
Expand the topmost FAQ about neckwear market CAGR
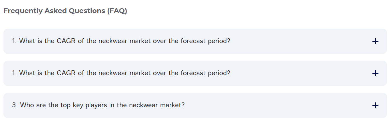[x=121, y=41]
